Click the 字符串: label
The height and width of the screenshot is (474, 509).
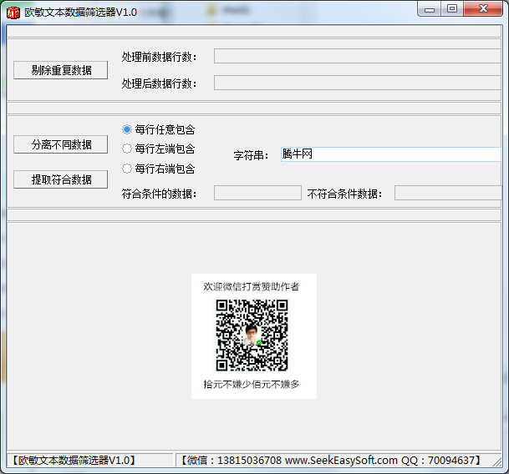[251, 155]
